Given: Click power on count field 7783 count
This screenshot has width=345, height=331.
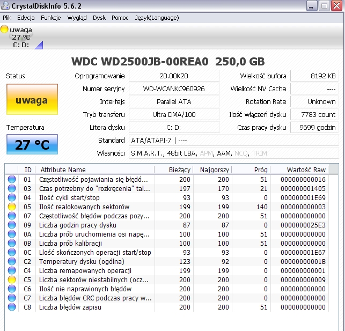Looking at the screenshot, I should [x=314, y=115].
